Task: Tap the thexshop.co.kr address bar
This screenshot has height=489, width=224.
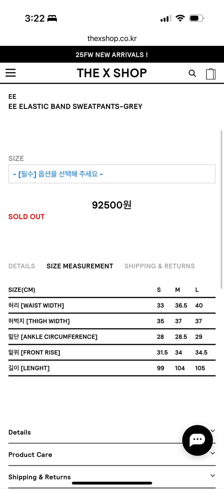Action: (x=112, y=38)
